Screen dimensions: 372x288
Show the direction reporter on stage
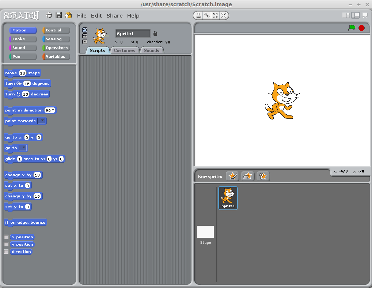[6, 251]
